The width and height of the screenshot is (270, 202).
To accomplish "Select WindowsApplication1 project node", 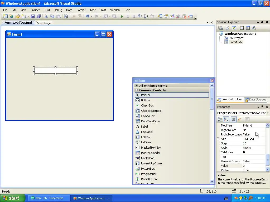I will click(x=240, y=34).
